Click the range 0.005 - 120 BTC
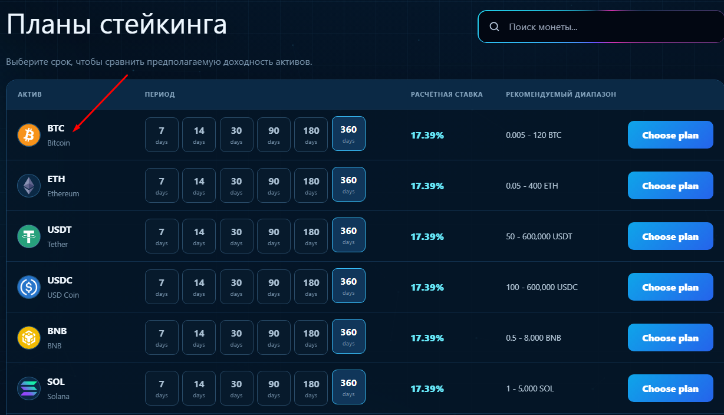 pos(534,135)
